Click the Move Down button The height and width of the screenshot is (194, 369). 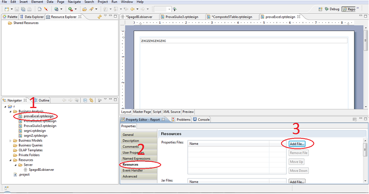click(x=298, y=170)
